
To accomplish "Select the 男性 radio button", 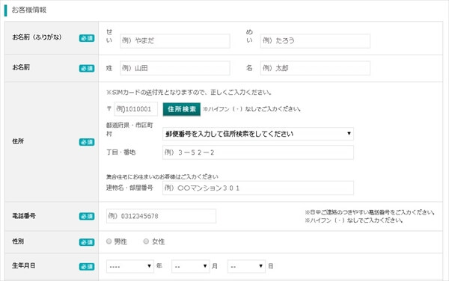I will [x=109, y=241].
